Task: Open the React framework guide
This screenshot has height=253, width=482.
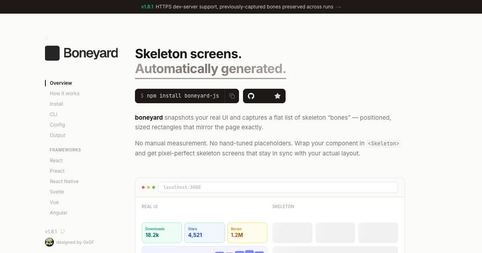Action: point(56,161)
